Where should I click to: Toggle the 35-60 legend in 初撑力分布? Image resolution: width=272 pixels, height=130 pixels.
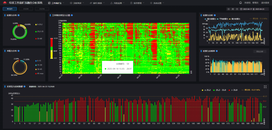(39, 39)
